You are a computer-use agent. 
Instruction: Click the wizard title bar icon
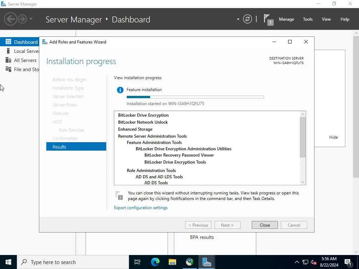tap(45, 42)
